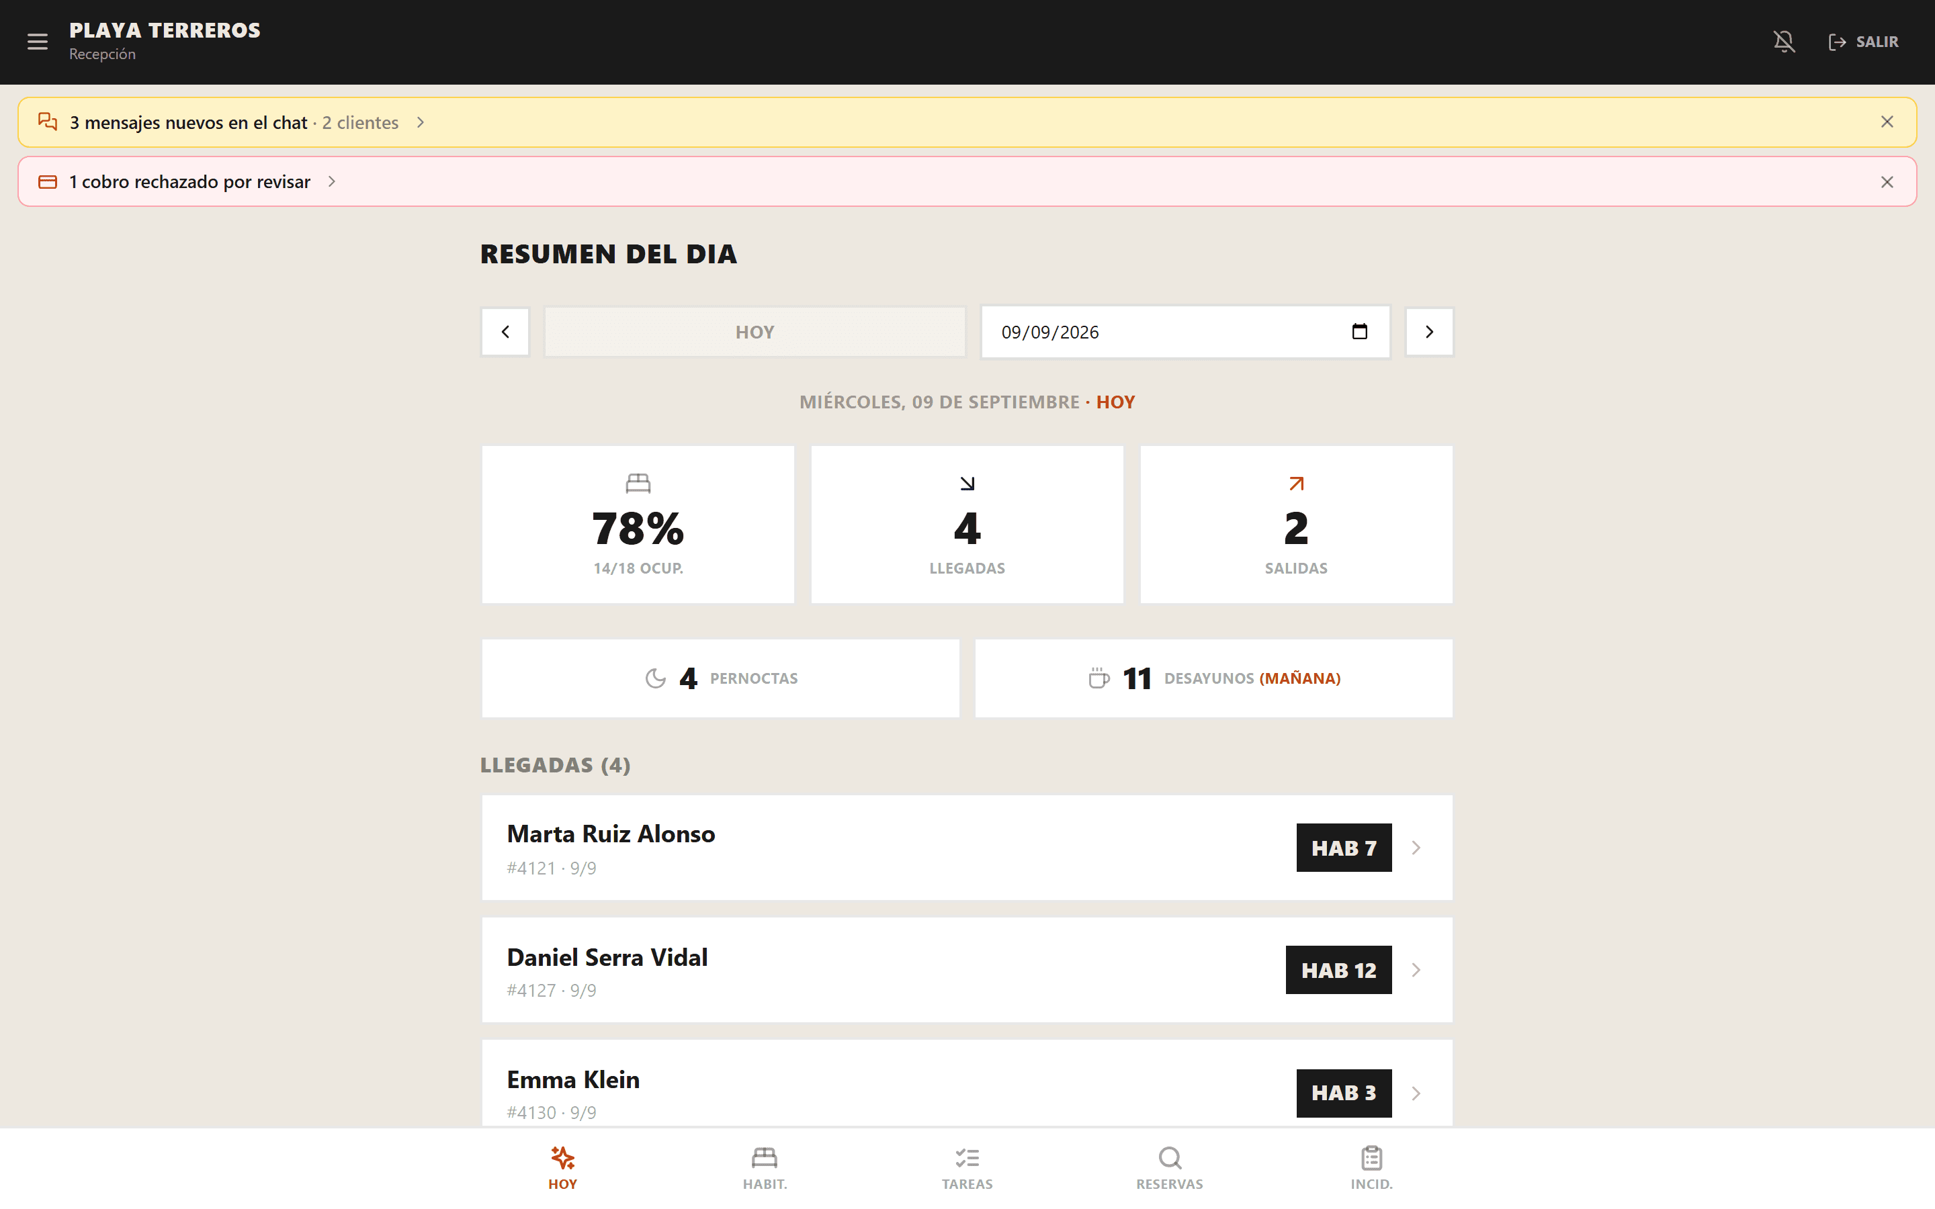Click the moon icon in Pernoctas
The width and height of the screenshot is (1935, 1209).
[x=656, y=678]
